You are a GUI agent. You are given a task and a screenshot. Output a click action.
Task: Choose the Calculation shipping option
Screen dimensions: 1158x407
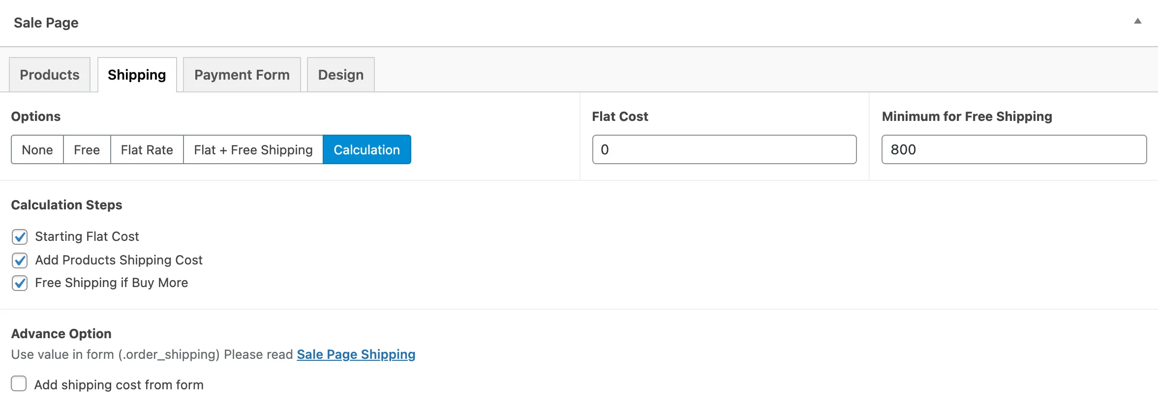(366, 149)
